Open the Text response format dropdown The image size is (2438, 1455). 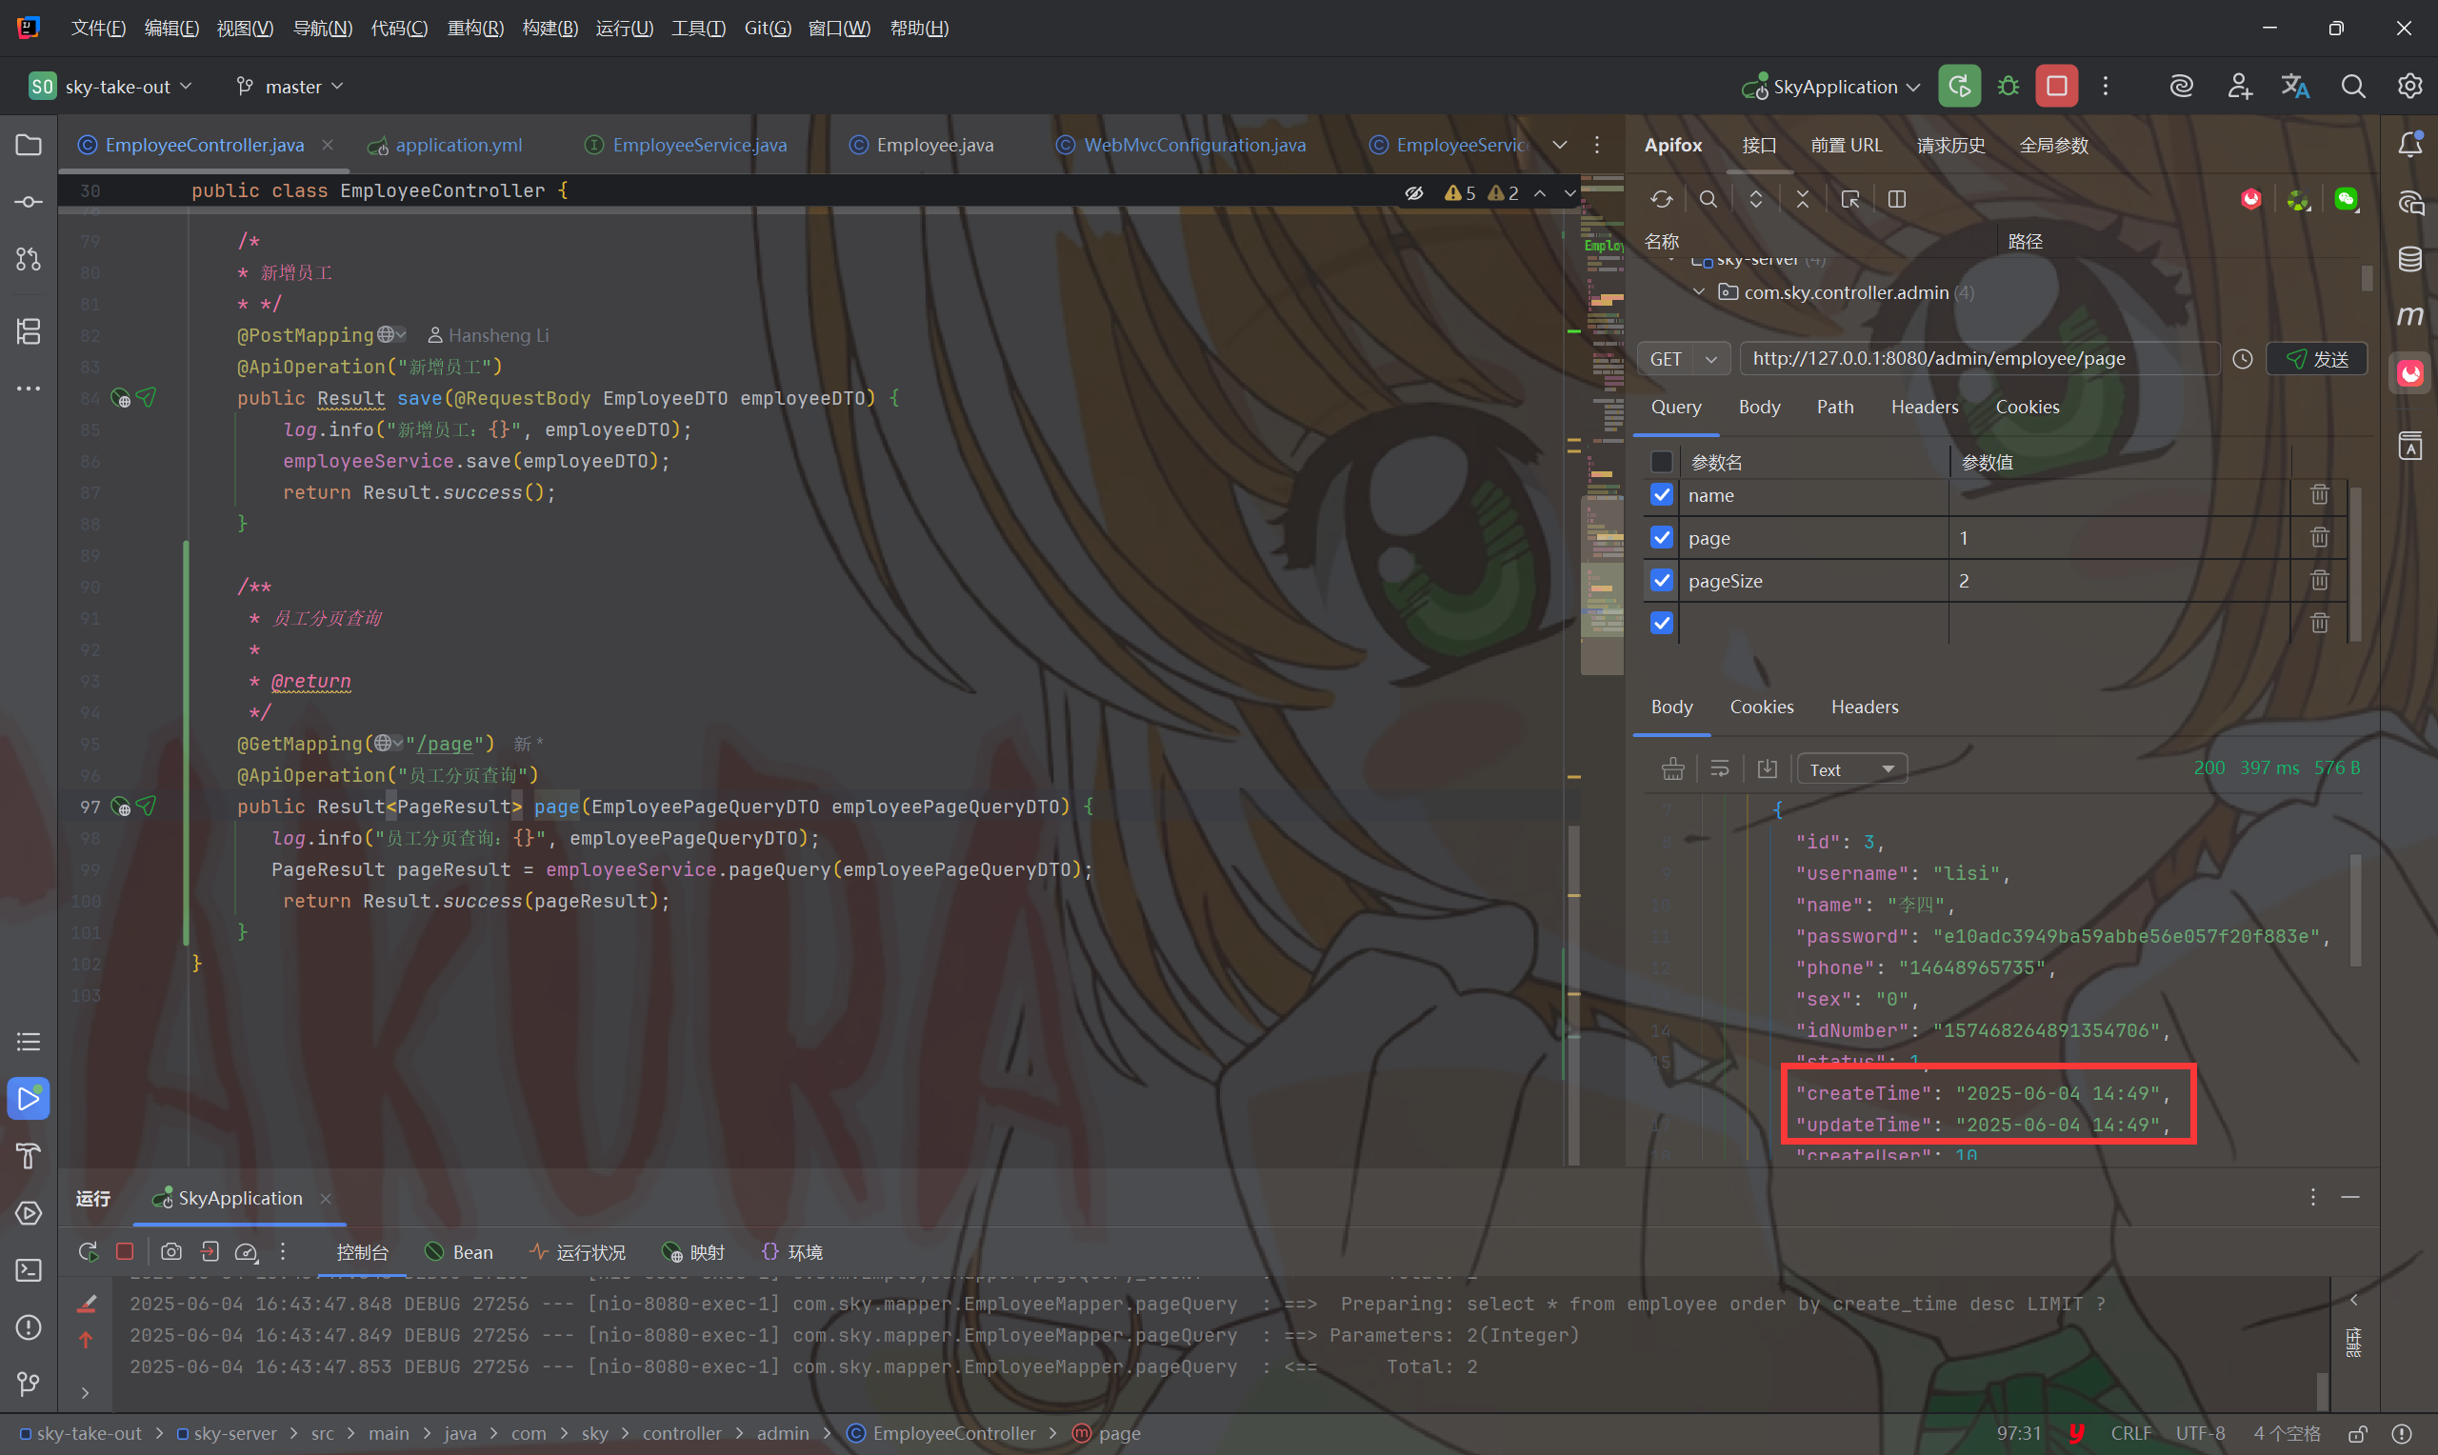click(1850, 769)
